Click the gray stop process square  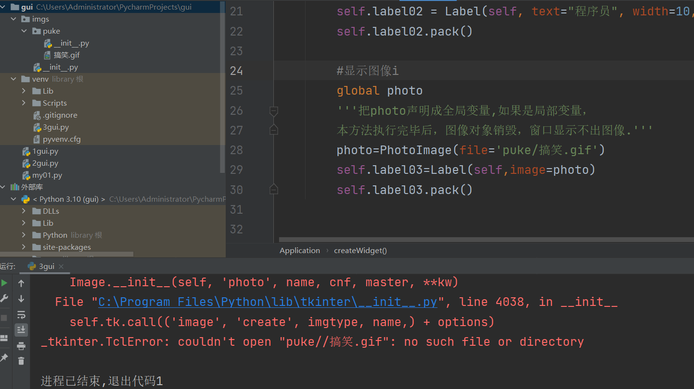4,318
